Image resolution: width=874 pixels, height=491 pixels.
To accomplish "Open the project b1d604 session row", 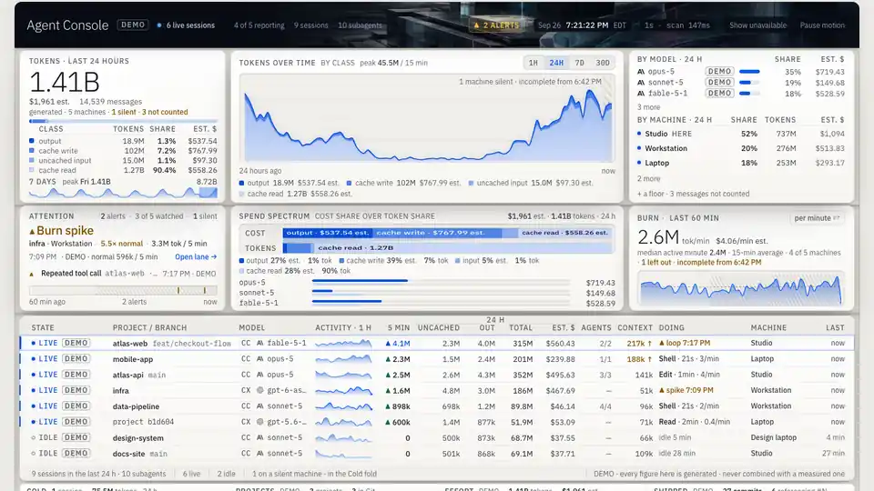I will [436, 422].
